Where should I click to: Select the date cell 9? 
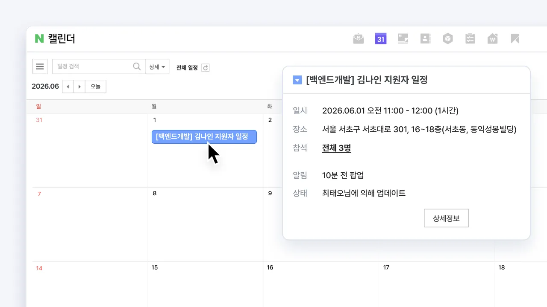pyautogui.click(x=270, y=194)
